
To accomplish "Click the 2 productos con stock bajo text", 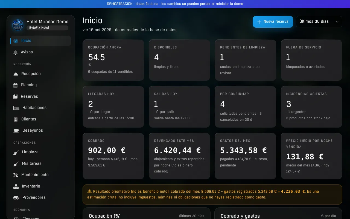I will click(x=308, y=118).
